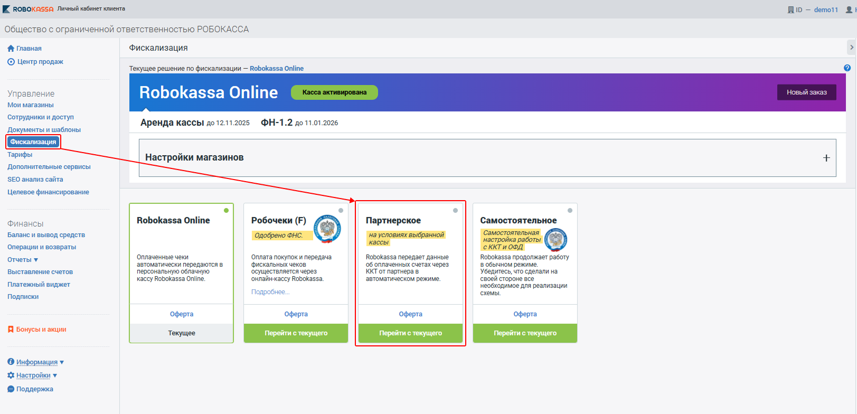Expand the Информация dropdown
The height and width of the screenshot is (414, 857).
coord(62,362)
